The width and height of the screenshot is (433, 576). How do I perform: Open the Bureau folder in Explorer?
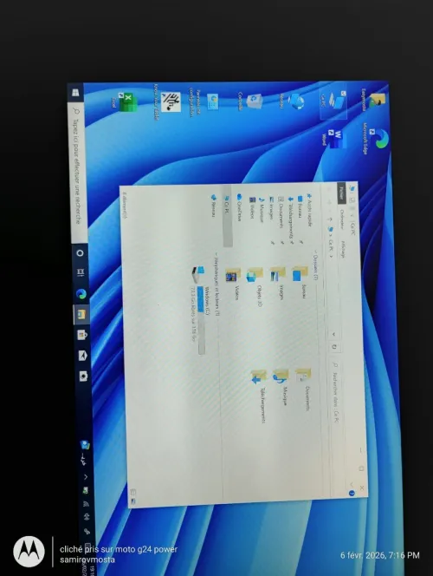[300, 280]
